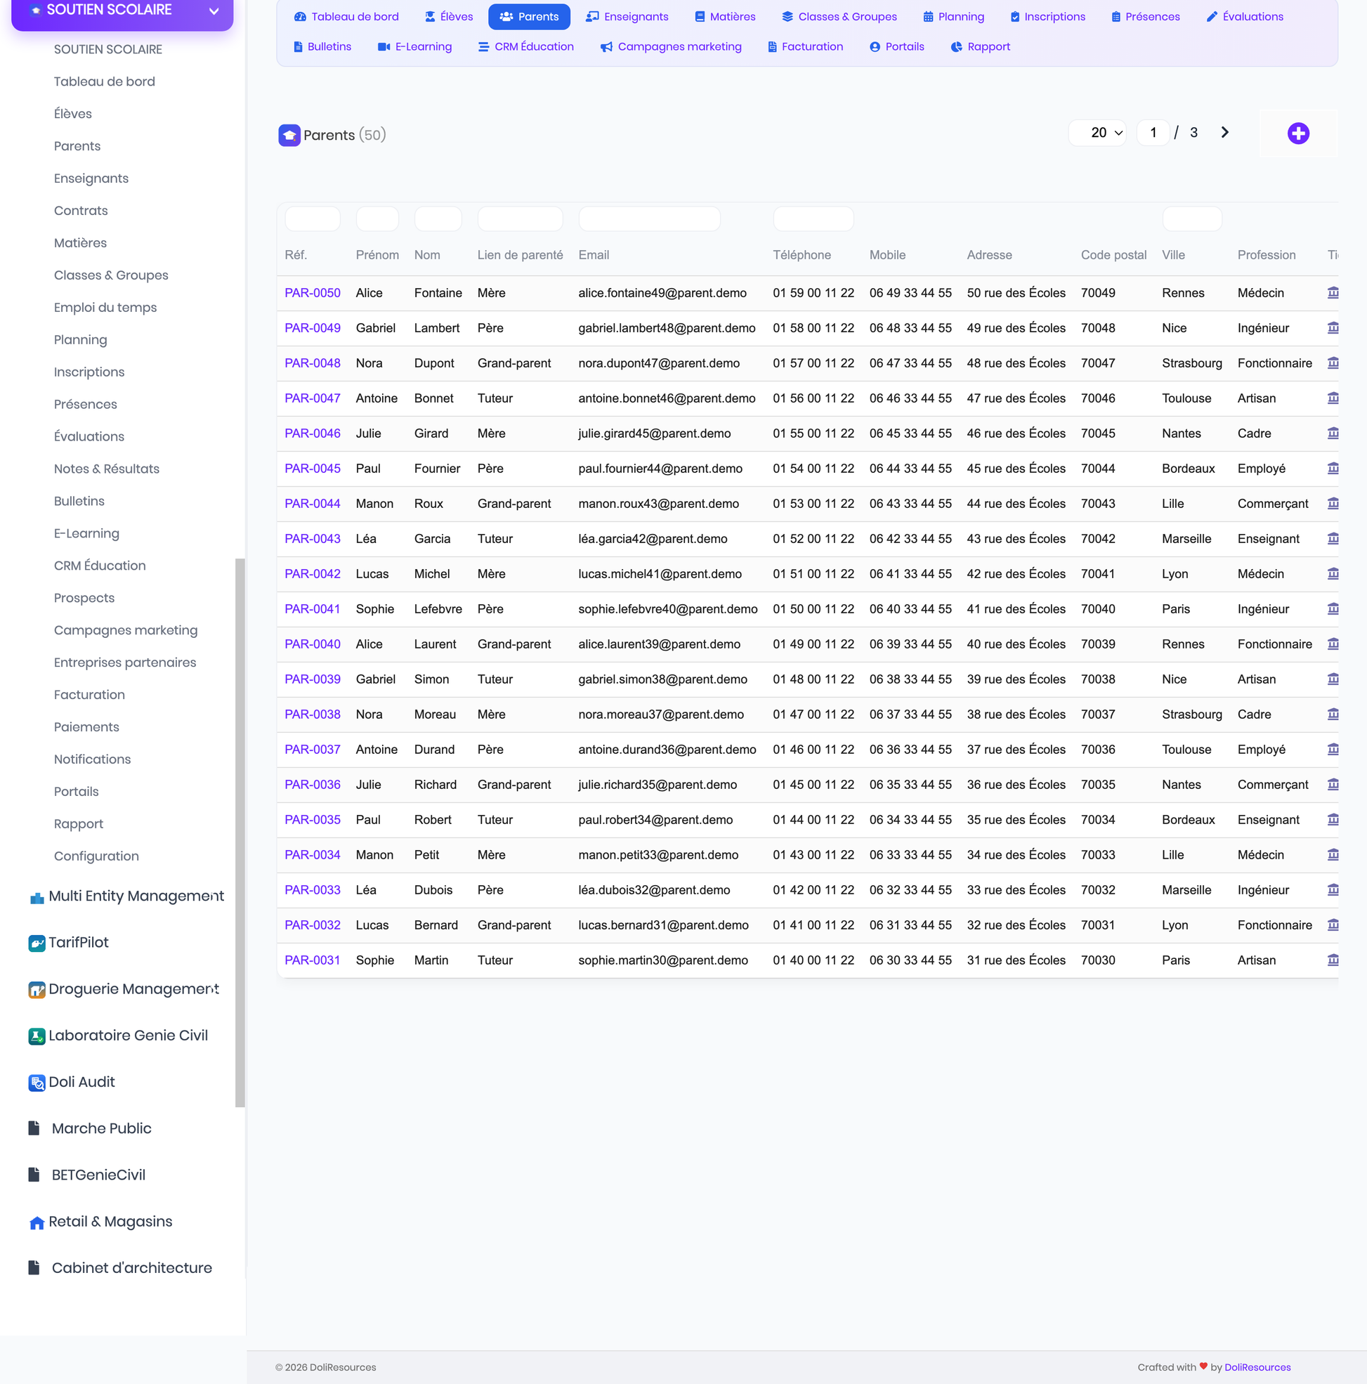This screenshot has height=1384, width=1367.
Task: Click bank icon in PAR-0048 row
Action: [1333, 363]
